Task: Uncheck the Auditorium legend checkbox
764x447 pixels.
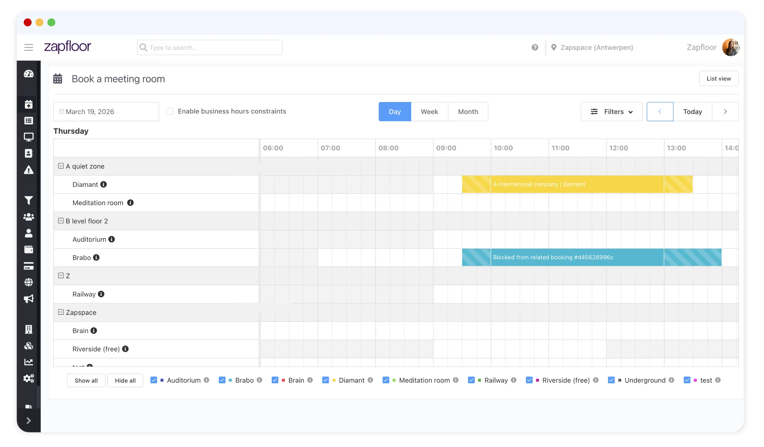Action: (154, 380)
